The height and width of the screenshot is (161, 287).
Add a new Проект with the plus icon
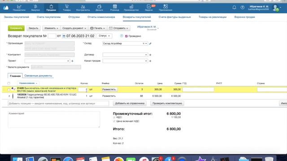(x=72, y=61)
